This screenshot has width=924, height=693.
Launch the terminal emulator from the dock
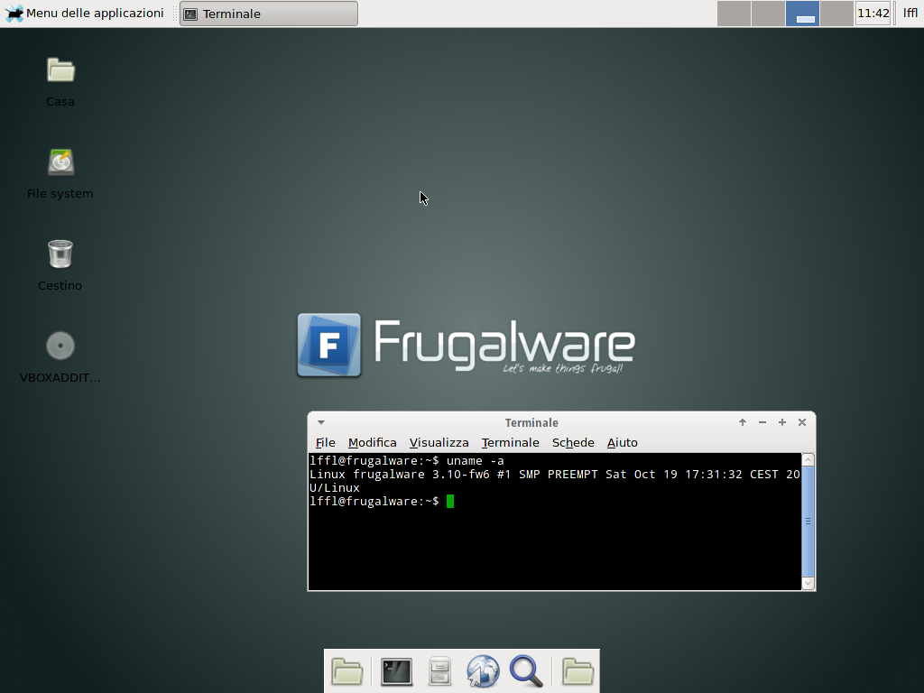coord(396,671)
